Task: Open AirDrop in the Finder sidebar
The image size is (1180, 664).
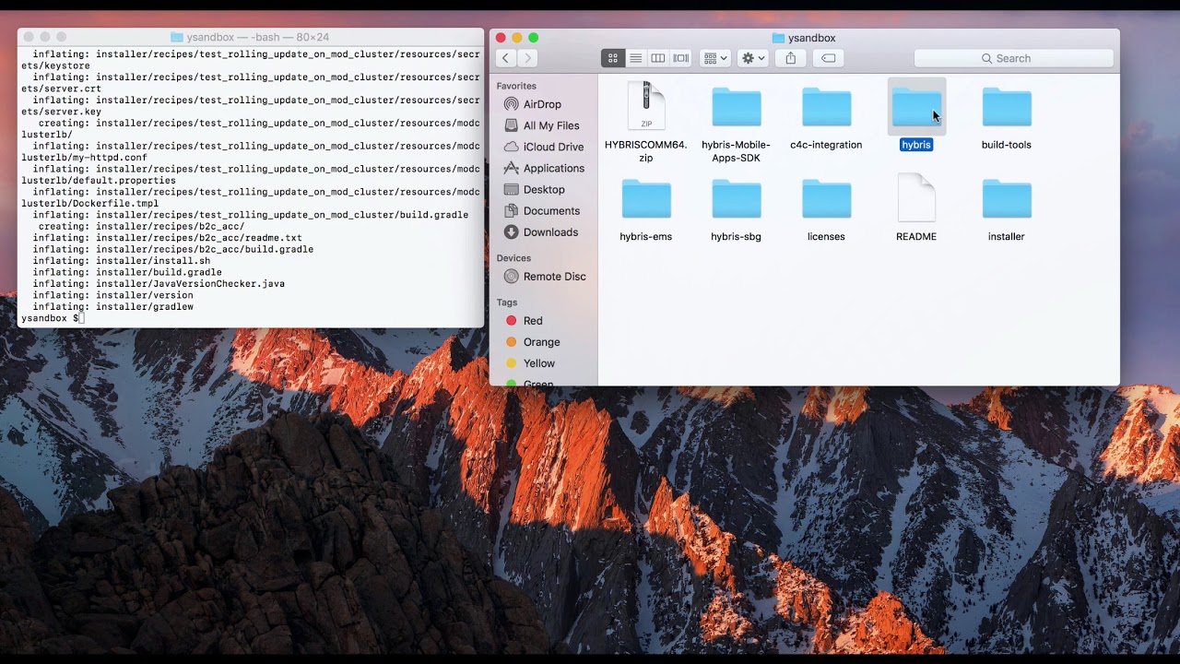Action: (542, 104)
